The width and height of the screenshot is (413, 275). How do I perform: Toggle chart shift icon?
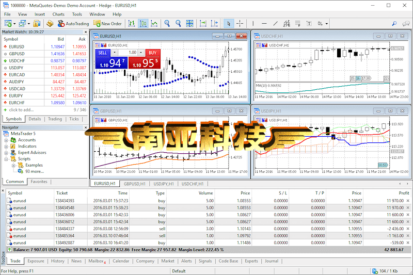(214, 23)
